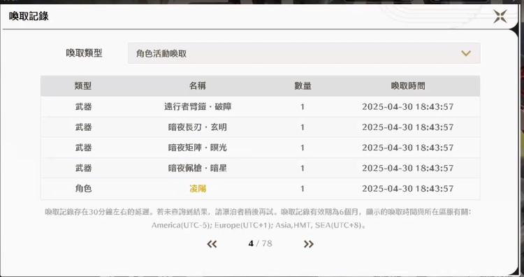Click the 名稱 column header

(198, 85)
